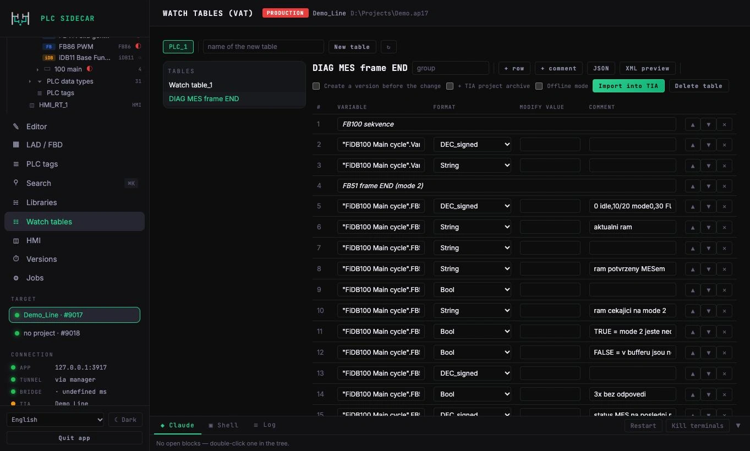Collapse the terminal panel with the triangle icon
The height and width of the screenshot is (451, 750).
coord(738,425)
